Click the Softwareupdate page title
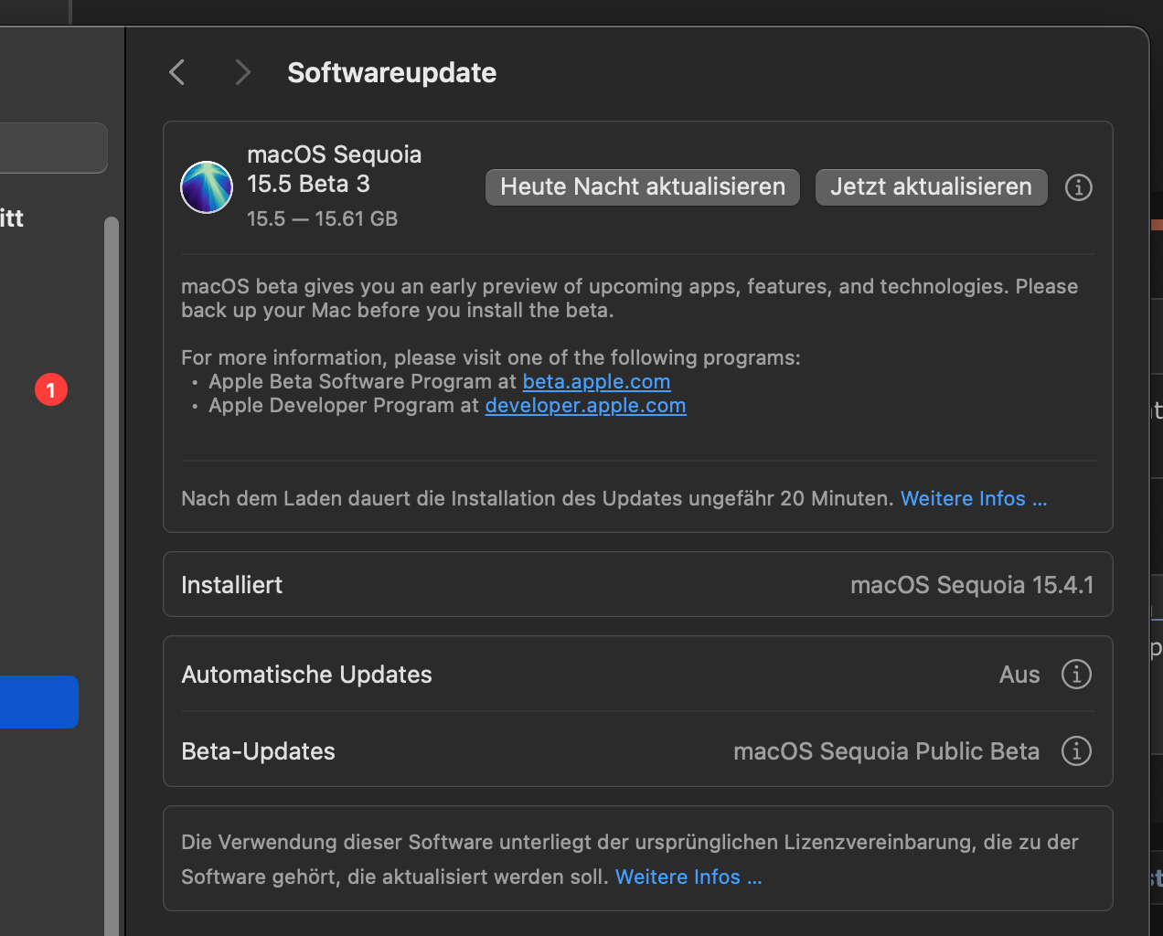Viewport: 1163px width, 936px height. (x=391, y=73)
